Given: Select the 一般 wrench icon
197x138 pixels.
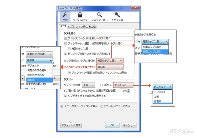Looking at the screenshot, I should pos(65,16).
